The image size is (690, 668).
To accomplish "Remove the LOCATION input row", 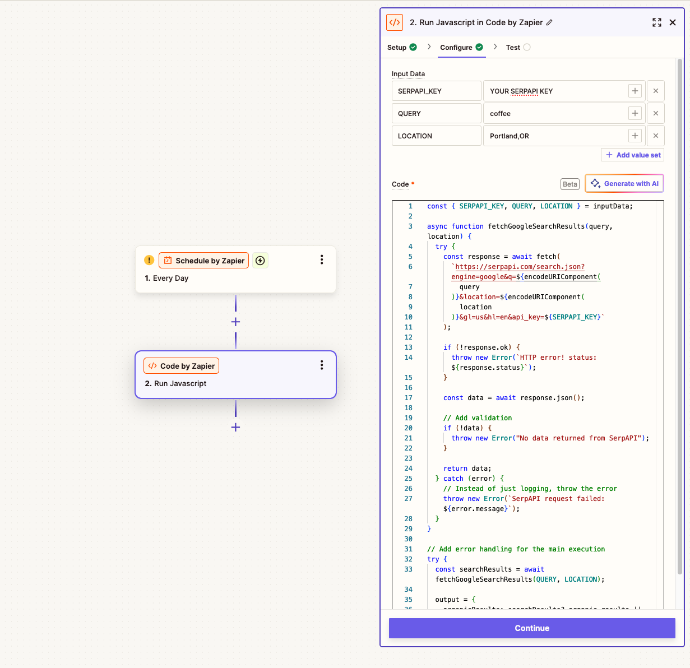I will pyautogui.click(x=656, y=136).
